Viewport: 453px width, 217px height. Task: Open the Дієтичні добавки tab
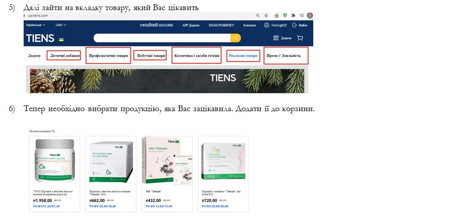click(x=65, y=56)
